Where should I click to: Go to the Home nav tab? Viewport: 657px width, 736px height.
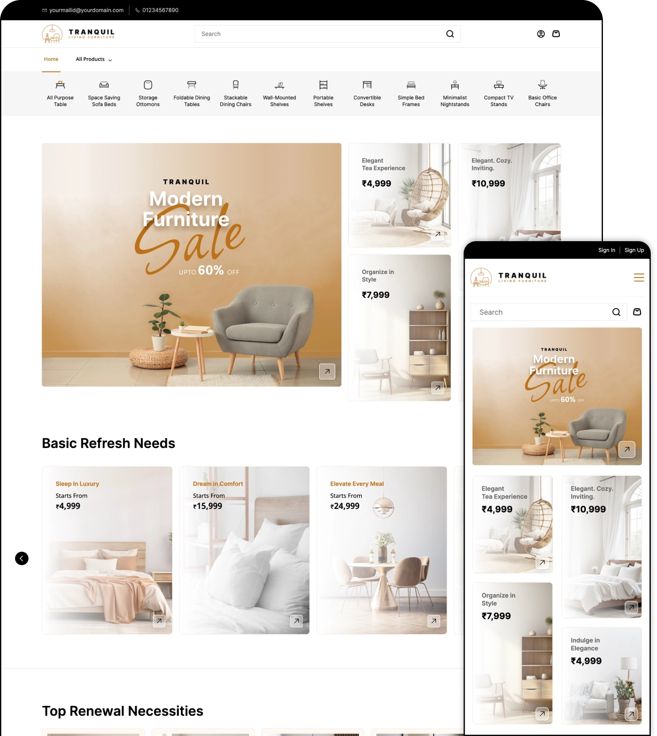[x=51, y=59]
